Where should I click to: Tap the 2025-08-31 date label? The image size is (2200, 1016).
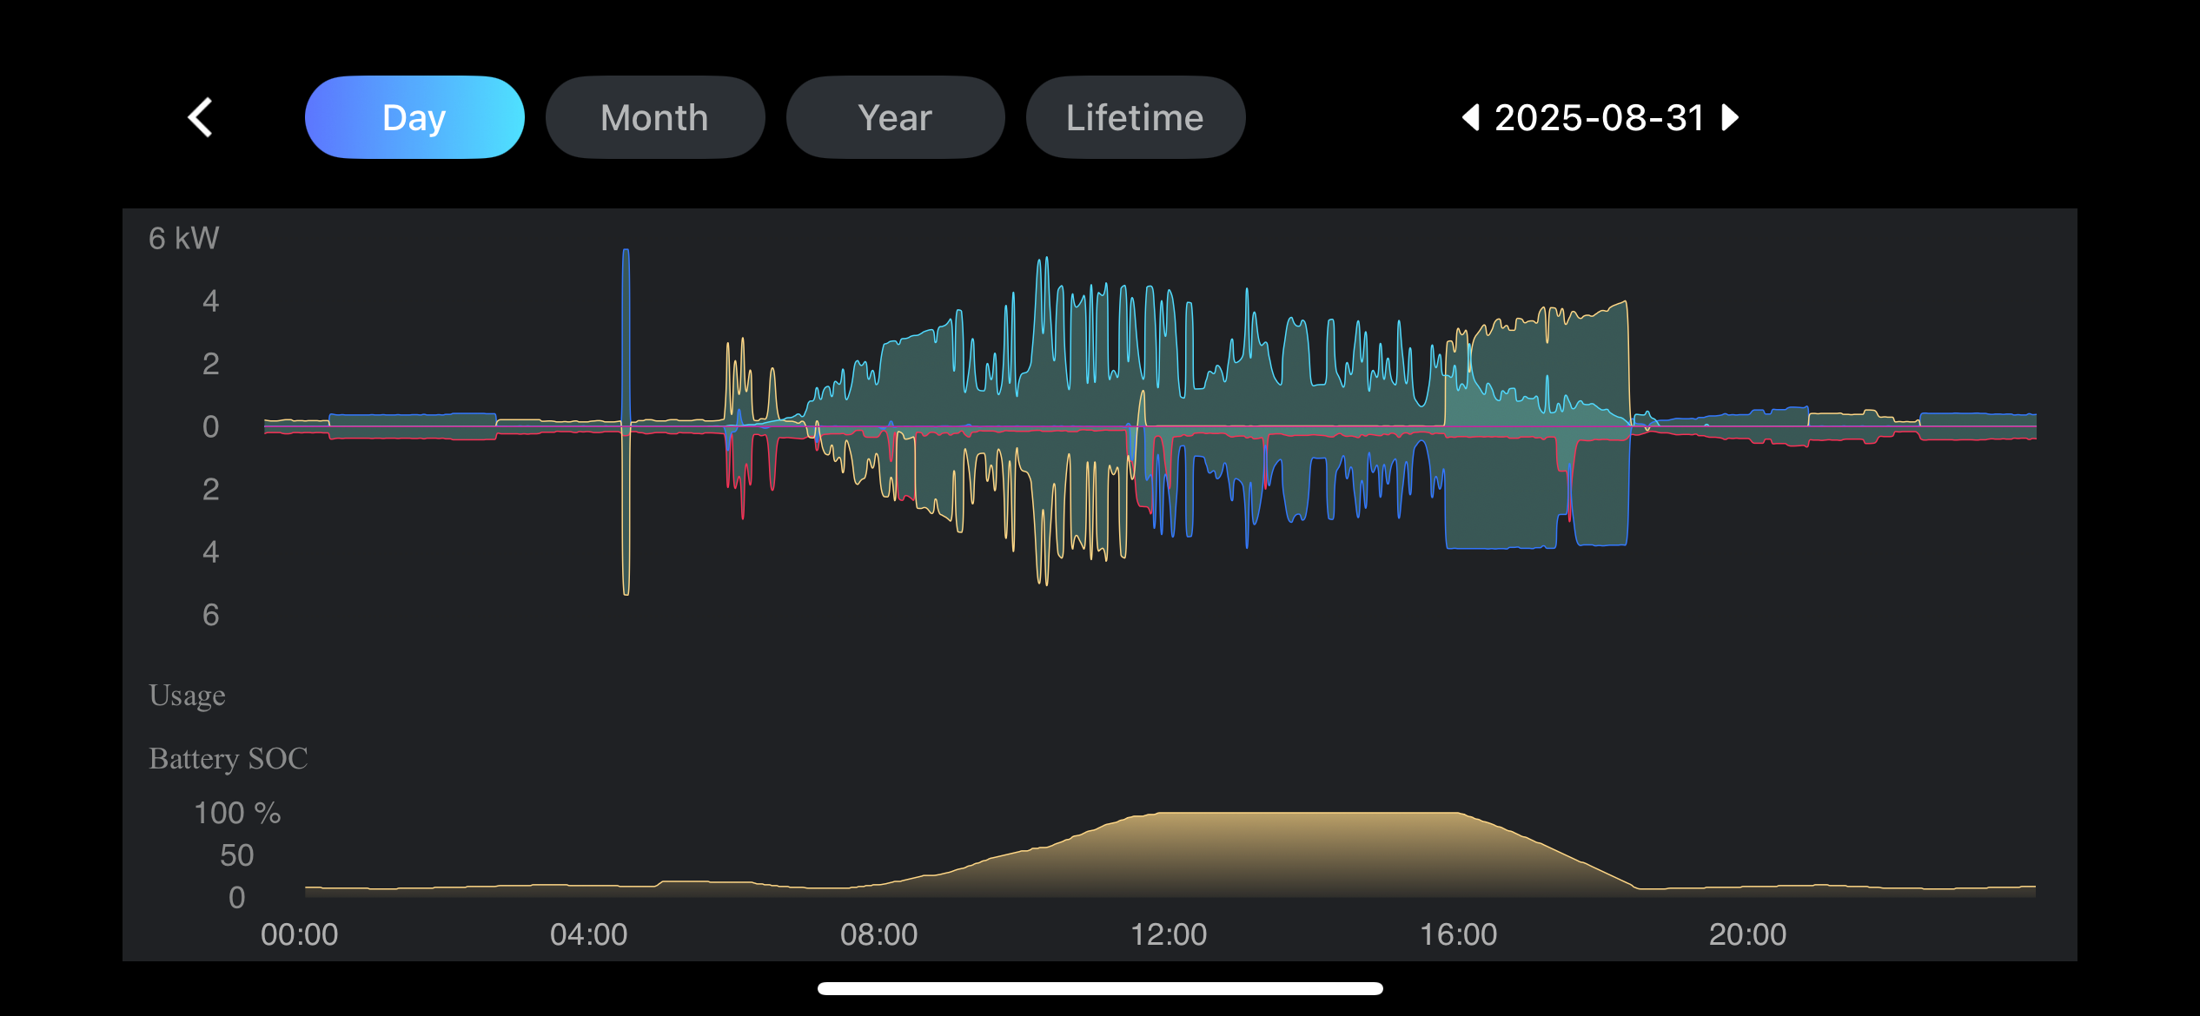[x=1600, y=117]
